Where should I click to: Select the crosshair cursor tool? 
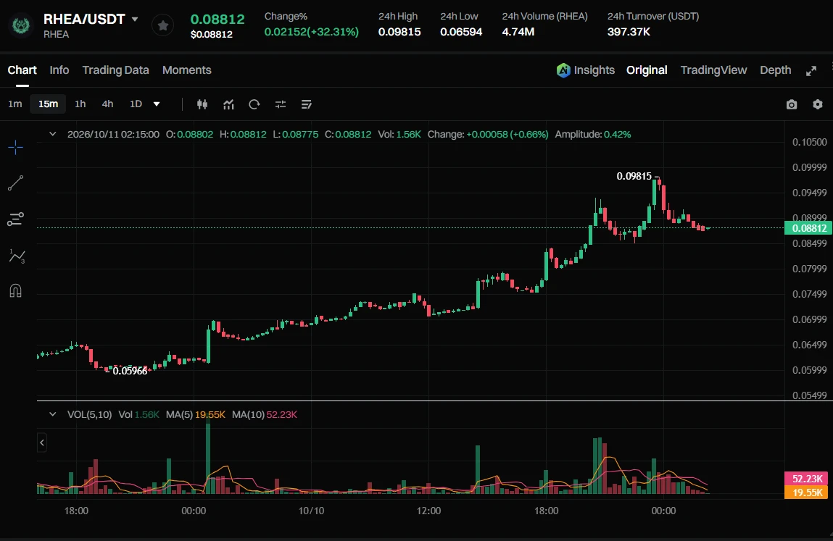(x=15, y=147)
